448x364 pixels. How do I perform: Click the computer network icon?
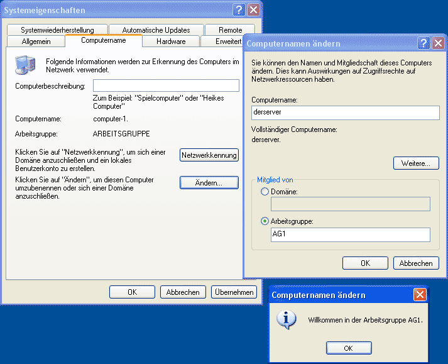tap(25, 65)
